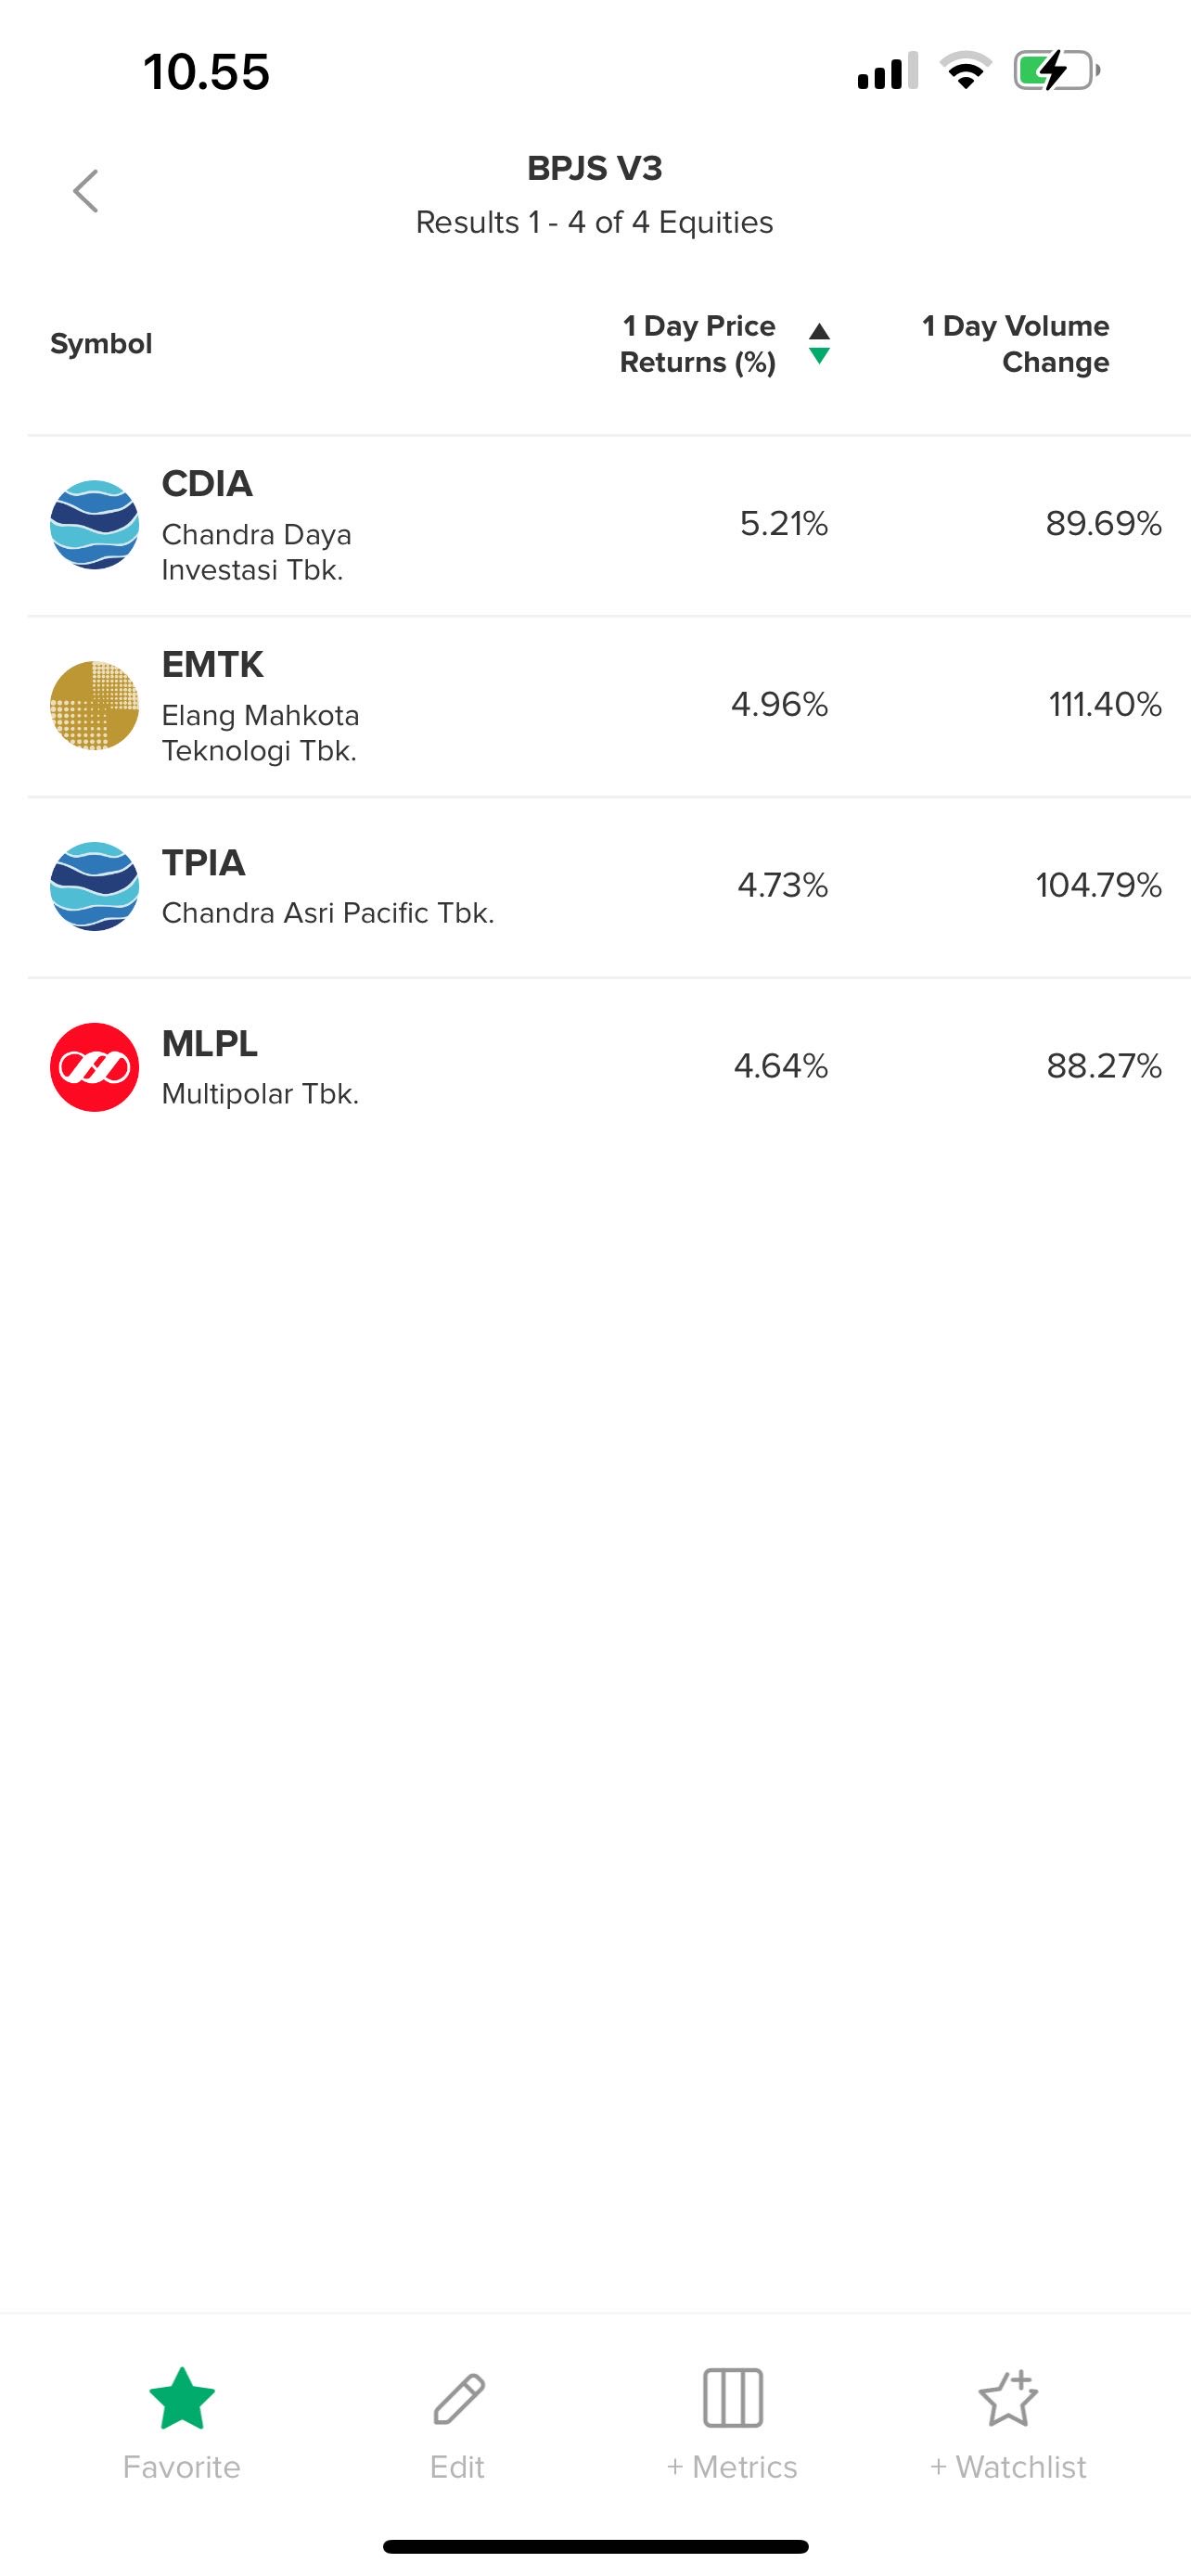Tap the TPIA company logo
Viewport: 1191px width, 2576px height.
[x=94, y=886]
